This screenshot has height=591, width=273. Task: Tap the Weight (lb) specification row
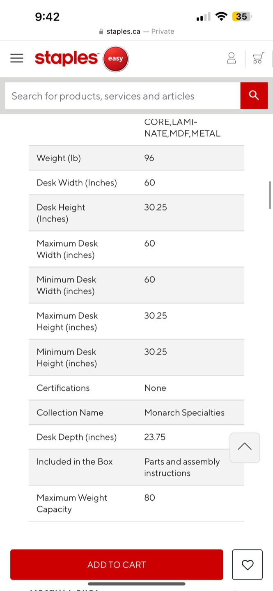pyautogui.click(x=136, y=158)
